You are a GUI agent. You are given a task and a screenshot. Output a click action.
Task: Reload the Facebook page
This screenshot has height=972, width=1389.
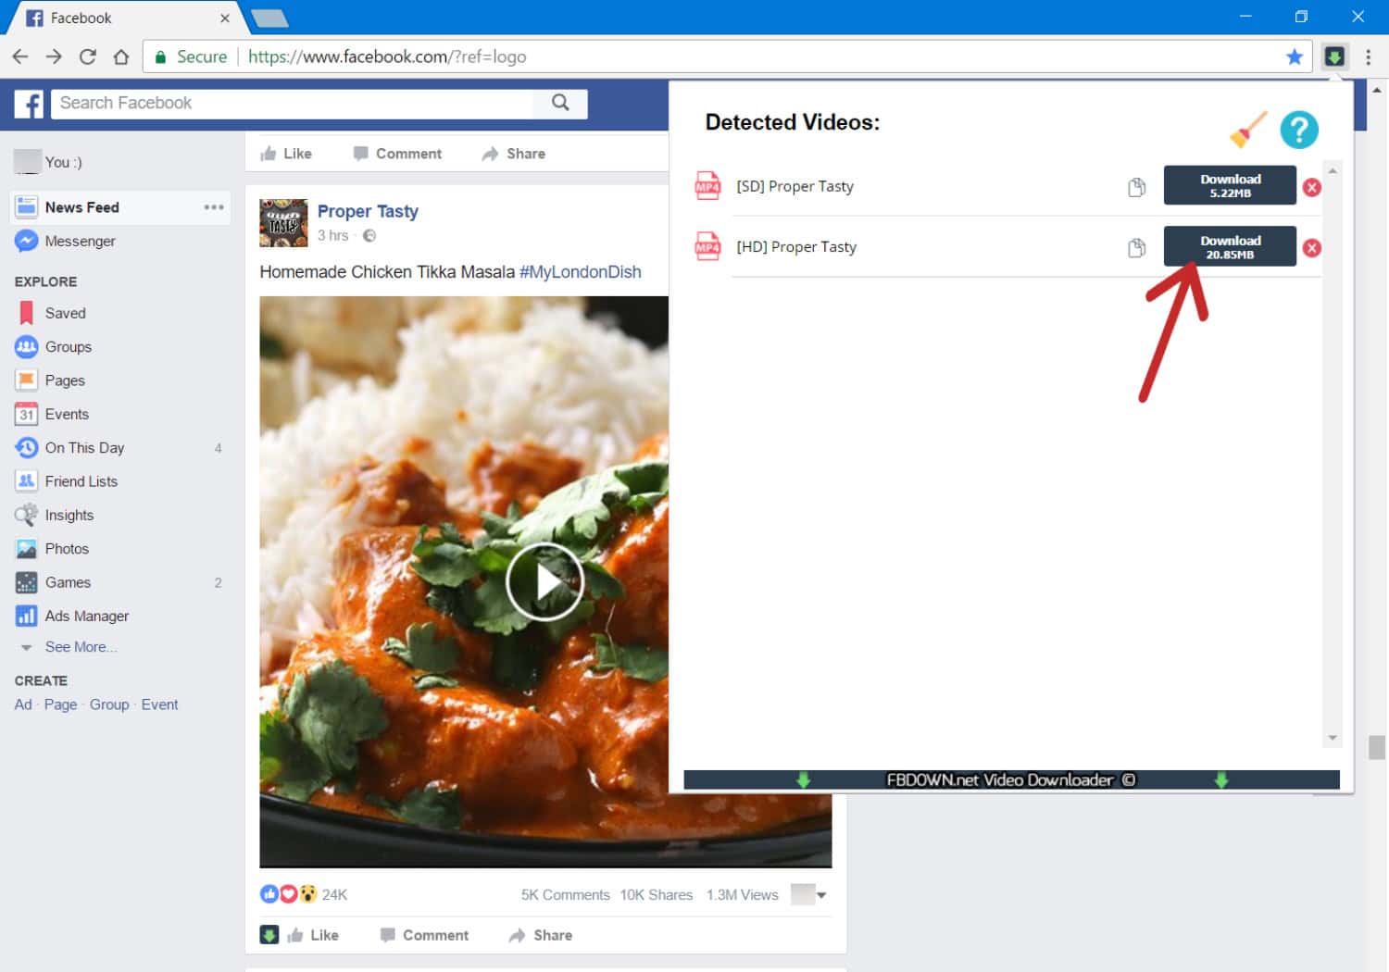click(x=87, y=56)
